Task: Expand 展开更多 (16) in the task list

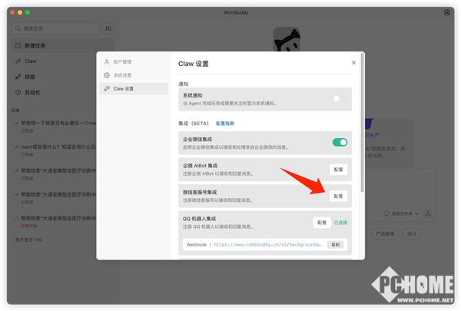Action: point(28,240)
